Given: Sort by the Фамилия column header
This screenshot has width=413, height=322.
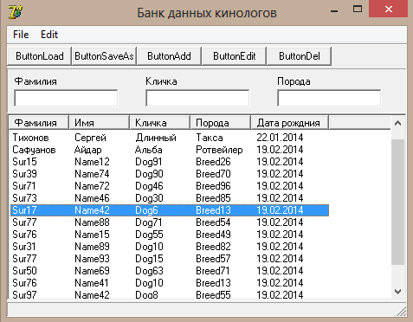Looking at the screenshot, I should 39,123.
